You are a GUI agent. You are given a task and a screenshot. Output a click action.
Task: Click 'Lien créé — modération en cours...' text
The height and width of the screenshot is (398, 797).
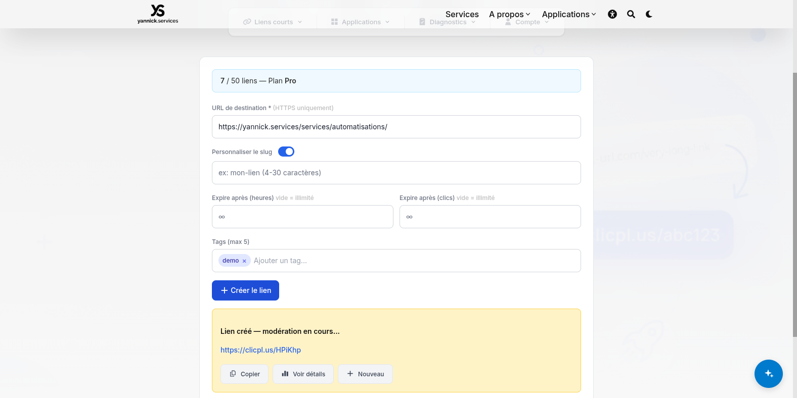point(280,331)
